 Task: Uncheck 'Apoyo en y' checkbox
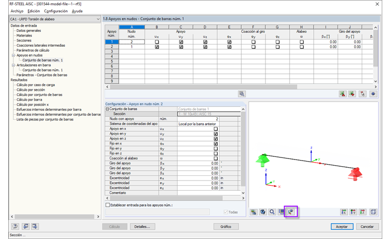click(216, 134)
